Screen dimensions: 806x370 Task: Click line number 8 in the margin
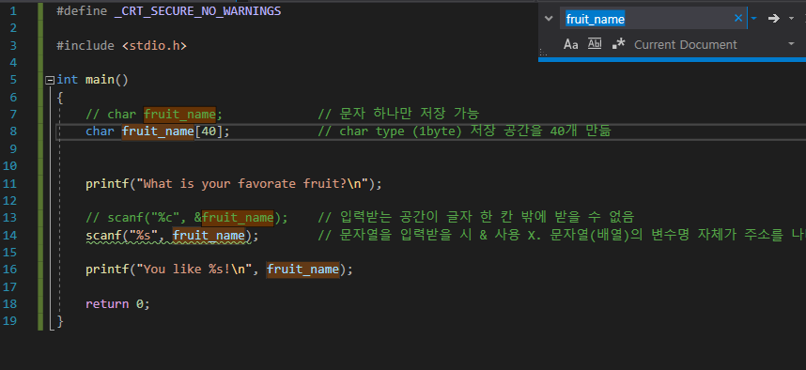13,131
